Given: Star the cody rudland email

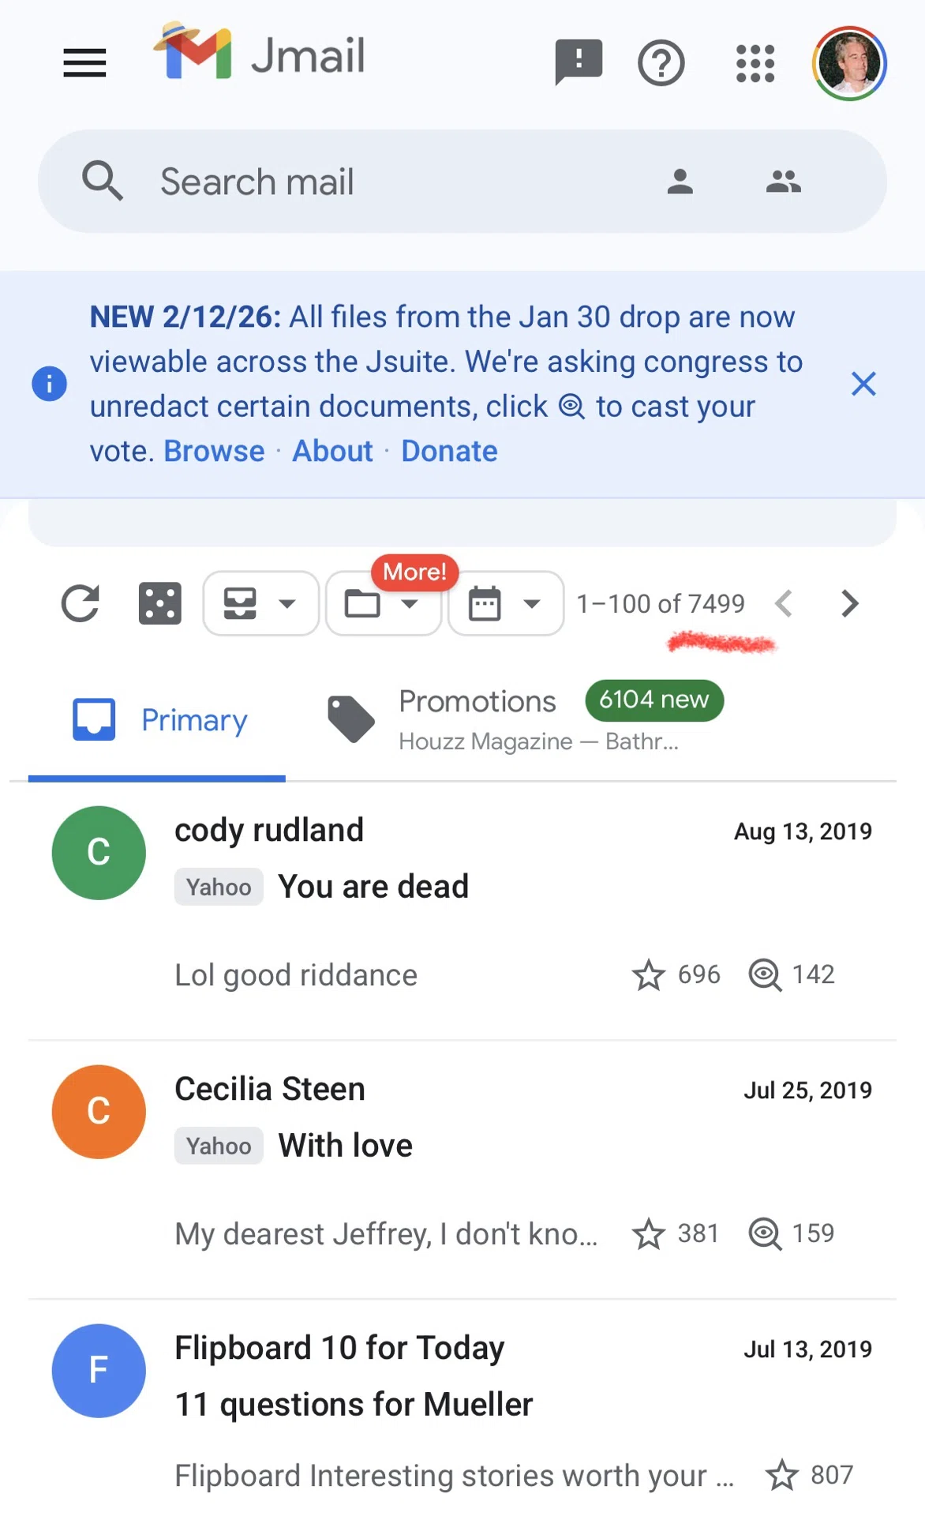Looking at the screenshot, I should click(649, 975).
